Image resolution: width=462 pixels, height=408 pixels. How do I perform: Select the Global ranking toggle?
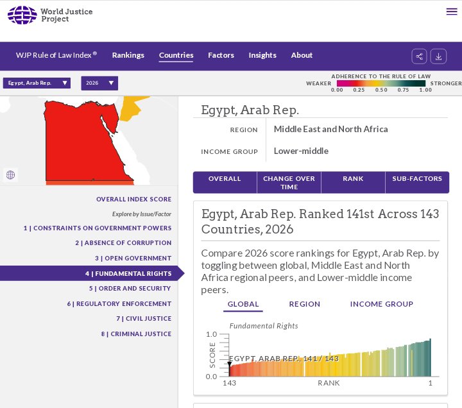[x=243, y=304]
